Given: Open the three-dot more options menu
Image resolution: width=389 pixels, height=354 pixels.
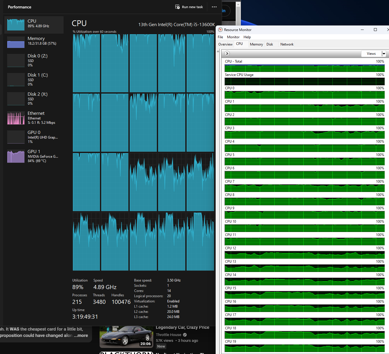Looking at the screenshot, I should (x=214, y=7).
